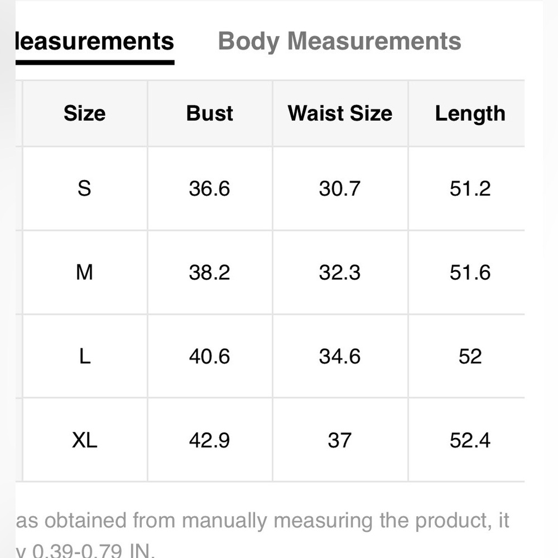Image resolution: width=558 pixels, height=558 pixels.
Task: Select the 32.3 waist size value
Action: click(x=340, y=272)
